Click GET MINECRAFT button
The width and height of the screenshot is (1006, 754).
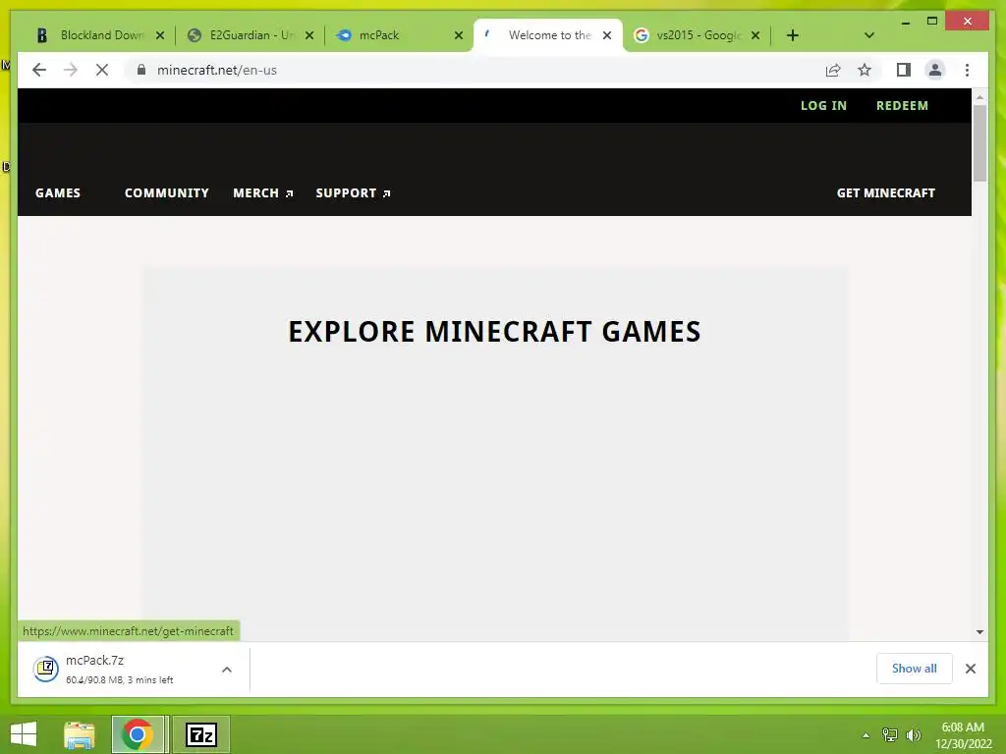(885, 193)
